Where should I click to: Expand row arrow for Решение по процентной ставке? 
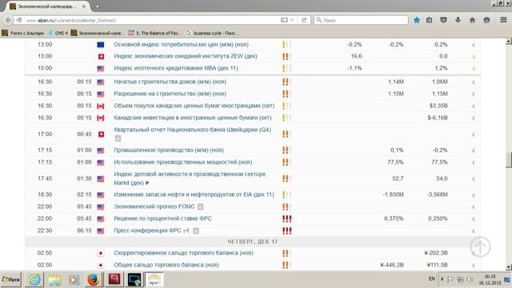click(x=473, y=219)
